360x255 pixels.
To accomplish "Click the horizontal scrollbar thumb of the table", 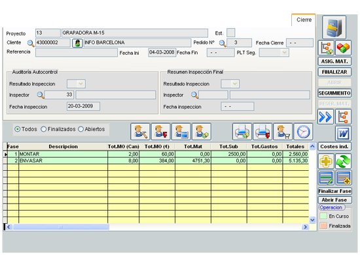I will 61,227.
